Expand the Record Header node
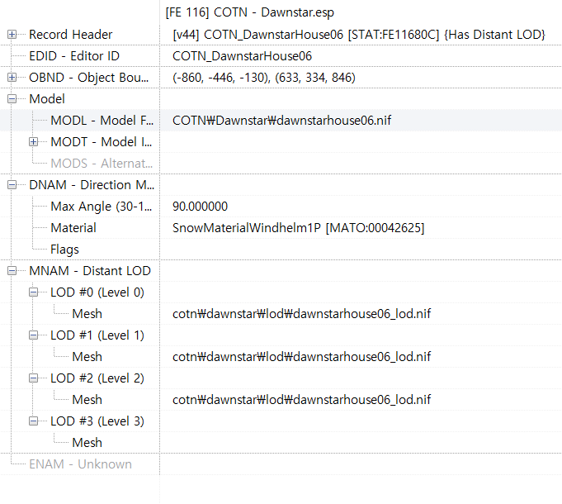The height and width of the screenshot is (504, 562). click(12, 35)
